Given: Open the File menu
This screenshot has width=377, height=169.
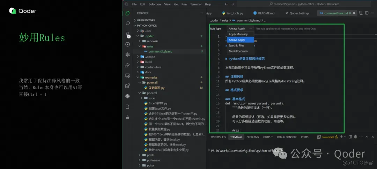Looking at the screenshot, I should [134, 4].
